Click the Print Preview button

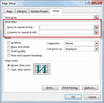[70, 88]
